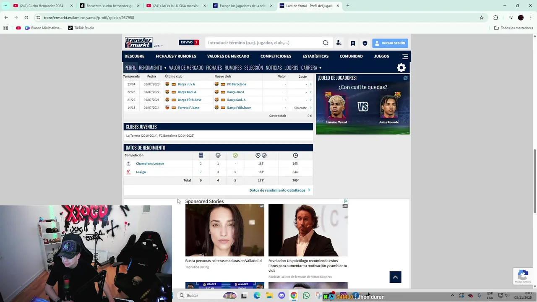Screen dimensions: 537x302
Task: Select the NOTICIAS tab
Action: 274,68
